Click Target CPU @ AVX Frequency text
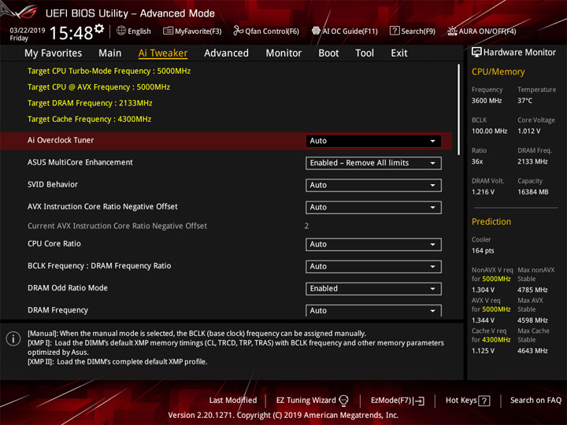 (x=98, y=87)
